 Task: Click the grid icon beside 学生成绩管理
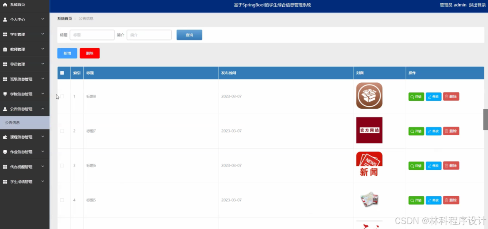click(x=5, y=182)
